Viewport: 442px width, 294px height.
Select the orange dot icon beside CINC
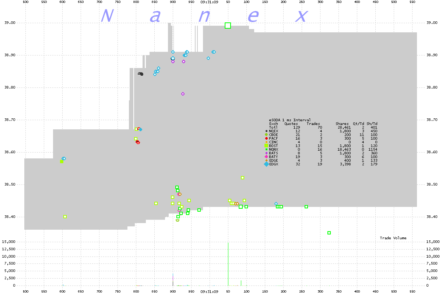pos(266,142)
